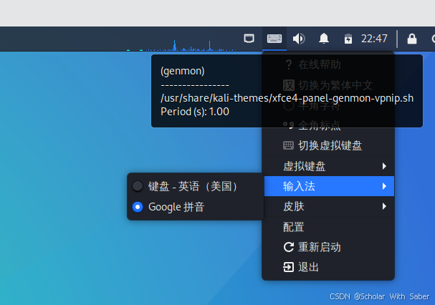435x305 pixels.
Task: Open the 虚拟键盘 submenu
Action: pos(328,166)
